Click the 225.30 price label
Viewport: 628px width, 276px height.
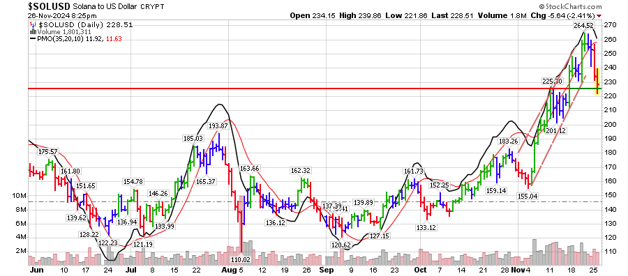(x=553, y=82)
